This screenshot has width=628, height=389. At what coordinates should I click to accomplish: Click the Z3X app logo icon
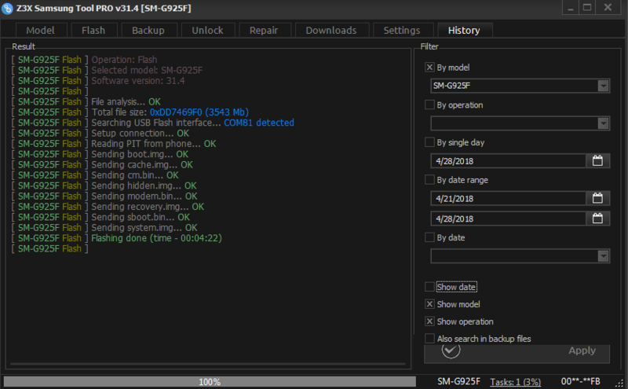tap(7, 8)
